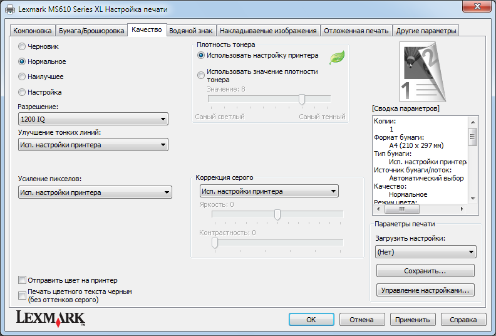Select the Качество tab
Screen dimensions: 496x336
pos(147,29)
